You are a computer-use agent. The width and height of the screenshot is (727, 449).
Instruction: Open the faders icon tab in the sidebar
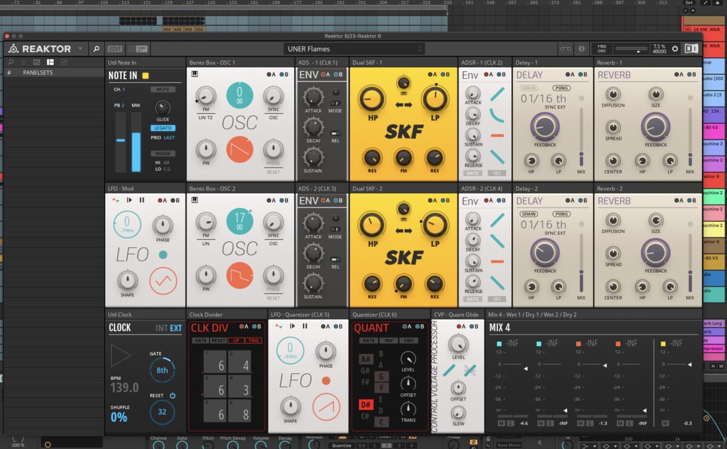tap(37, 62)
